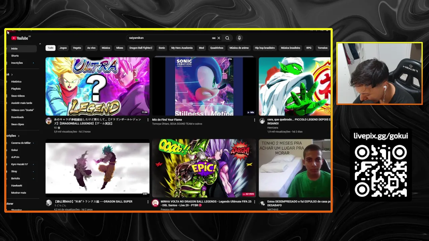
Task: Click Freezou Girl channel avatar
Action: [155, 203]
